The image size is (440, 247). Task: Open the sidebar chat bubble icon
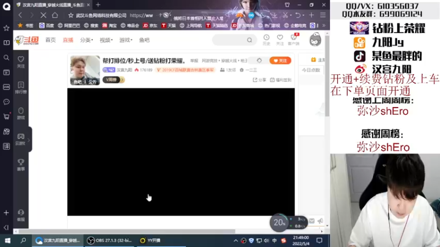point(6,102)
